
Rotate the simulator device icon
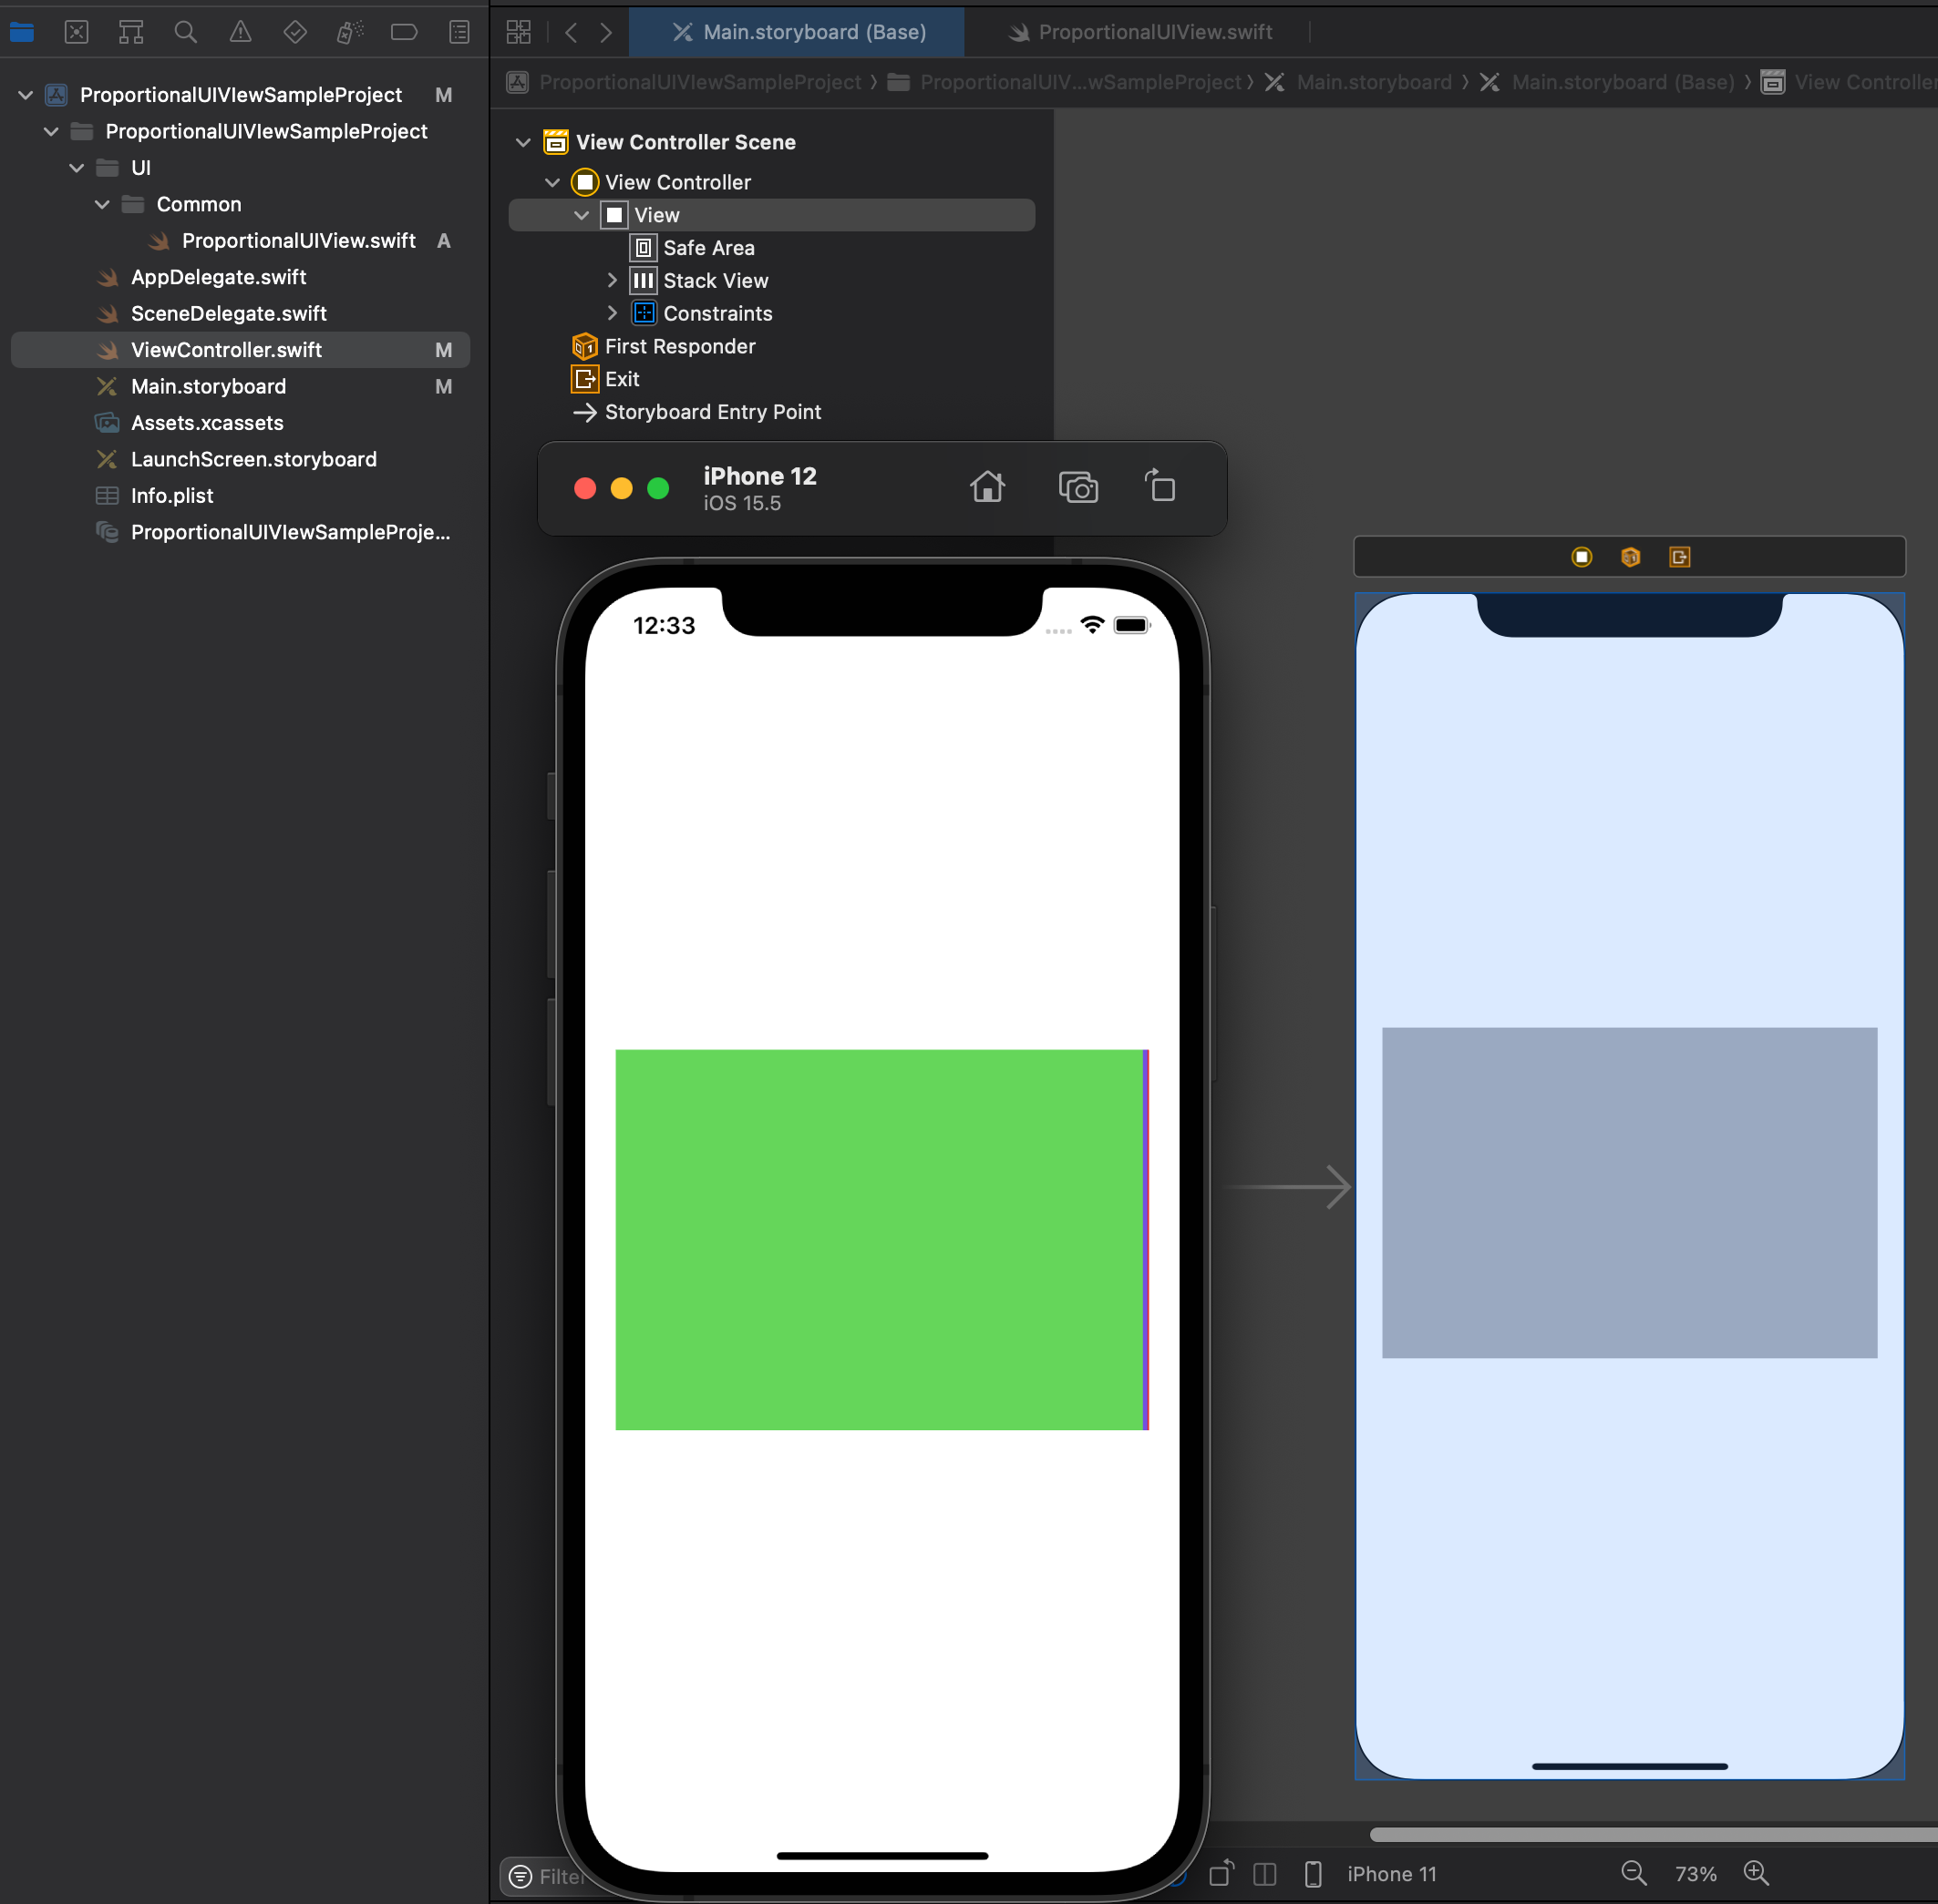pyautogui.click(x=1160, y=487)
